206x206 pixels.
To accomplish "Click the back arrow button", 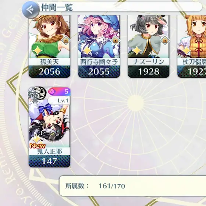I will pyautogui.click(x=31, y=10).
